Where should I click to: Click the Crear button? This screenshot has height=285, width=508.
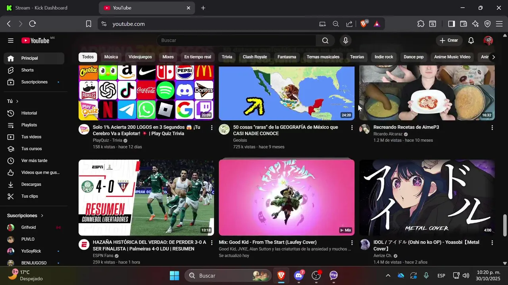point(449,40)
